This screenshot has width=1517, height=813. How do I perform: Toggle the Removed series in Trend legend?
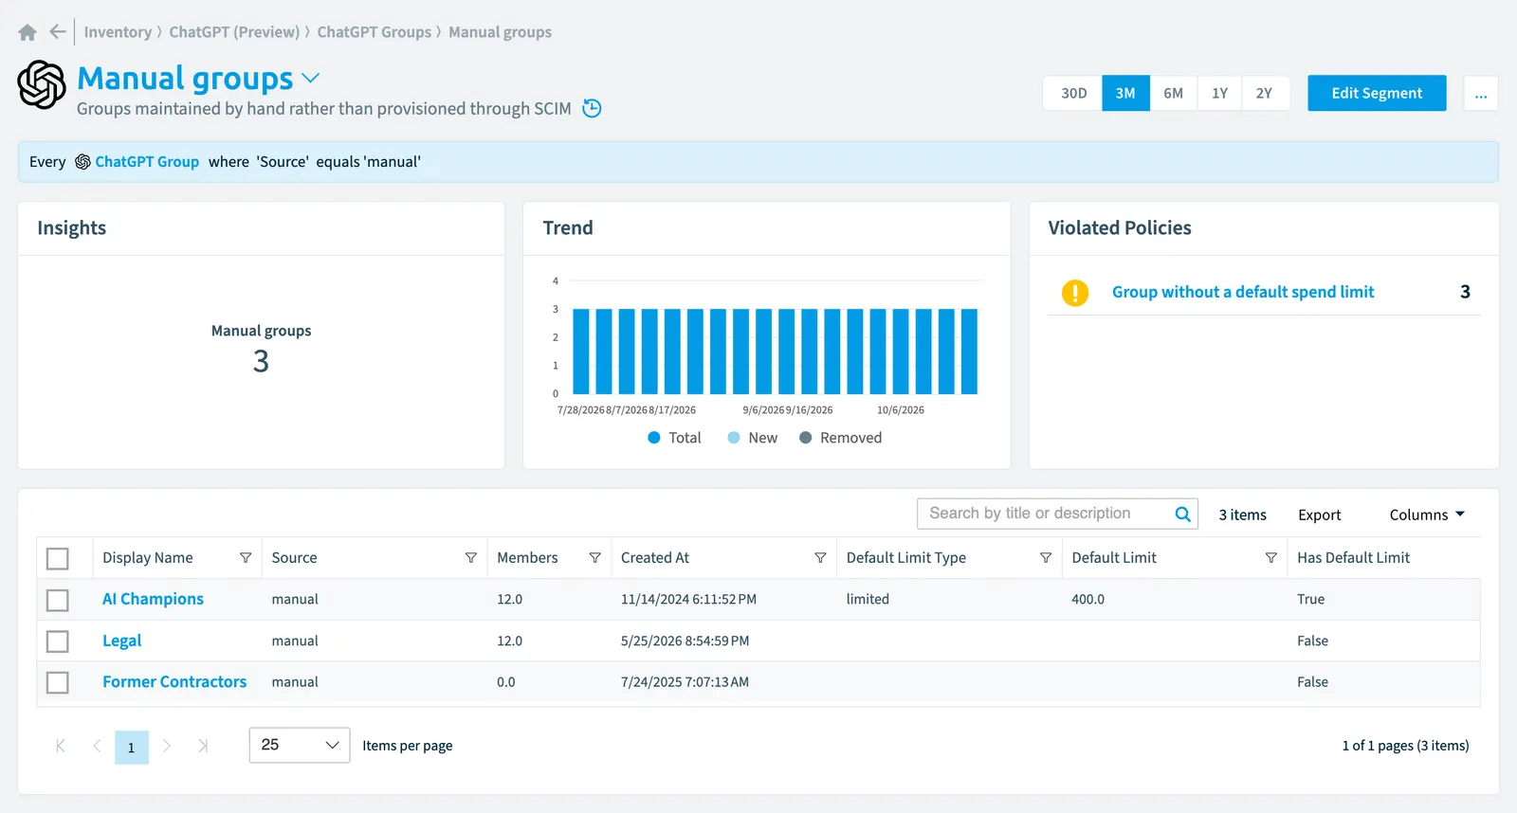(x=841, y=438)
